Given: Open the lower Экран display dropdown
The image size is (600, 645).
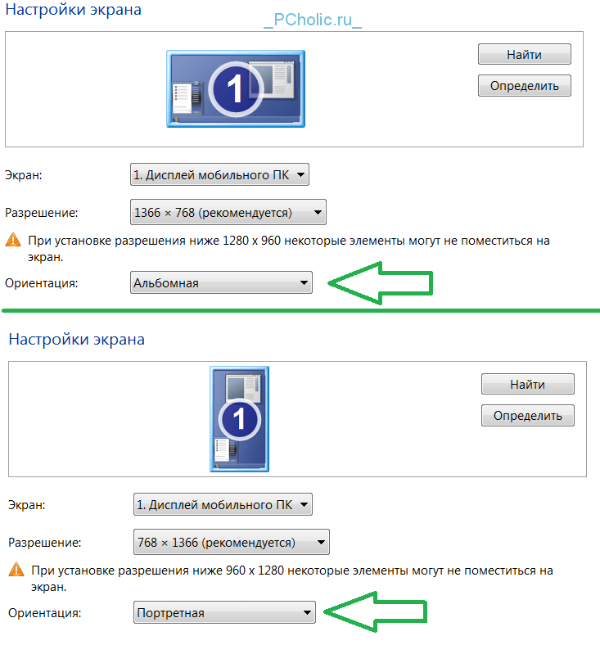Looking at the screenshot, I should point(223,505).
